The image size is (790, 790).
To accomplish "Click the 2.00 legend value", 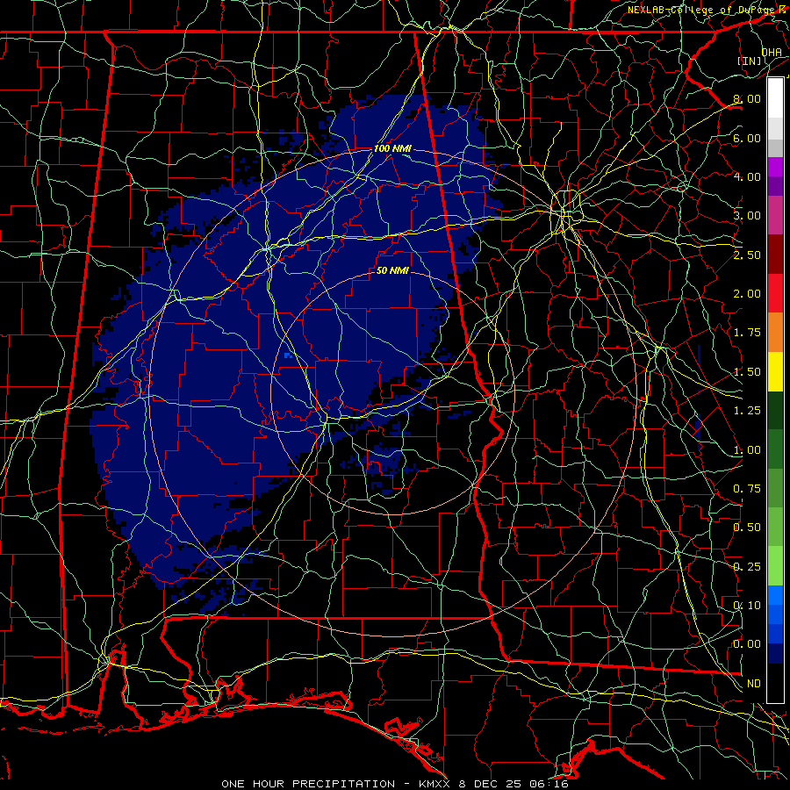I will click(747, 294).
